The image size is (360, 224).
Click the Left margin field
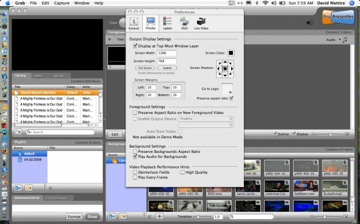[151, 87]
